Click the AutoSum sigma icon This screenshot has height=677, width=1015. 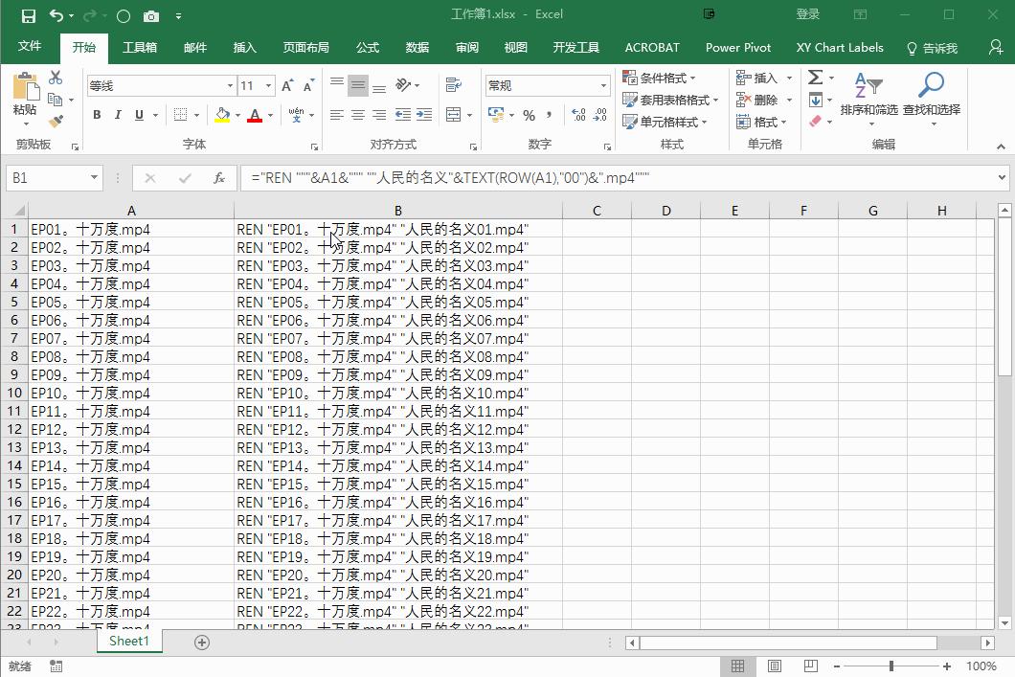click(x=816, y=78)
